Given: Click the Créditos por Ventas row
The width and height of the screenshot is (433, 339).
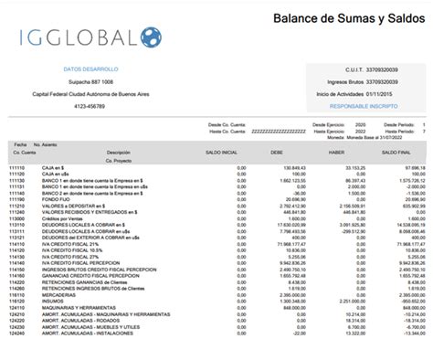Looking at the screenshot, I should point(217,218).
